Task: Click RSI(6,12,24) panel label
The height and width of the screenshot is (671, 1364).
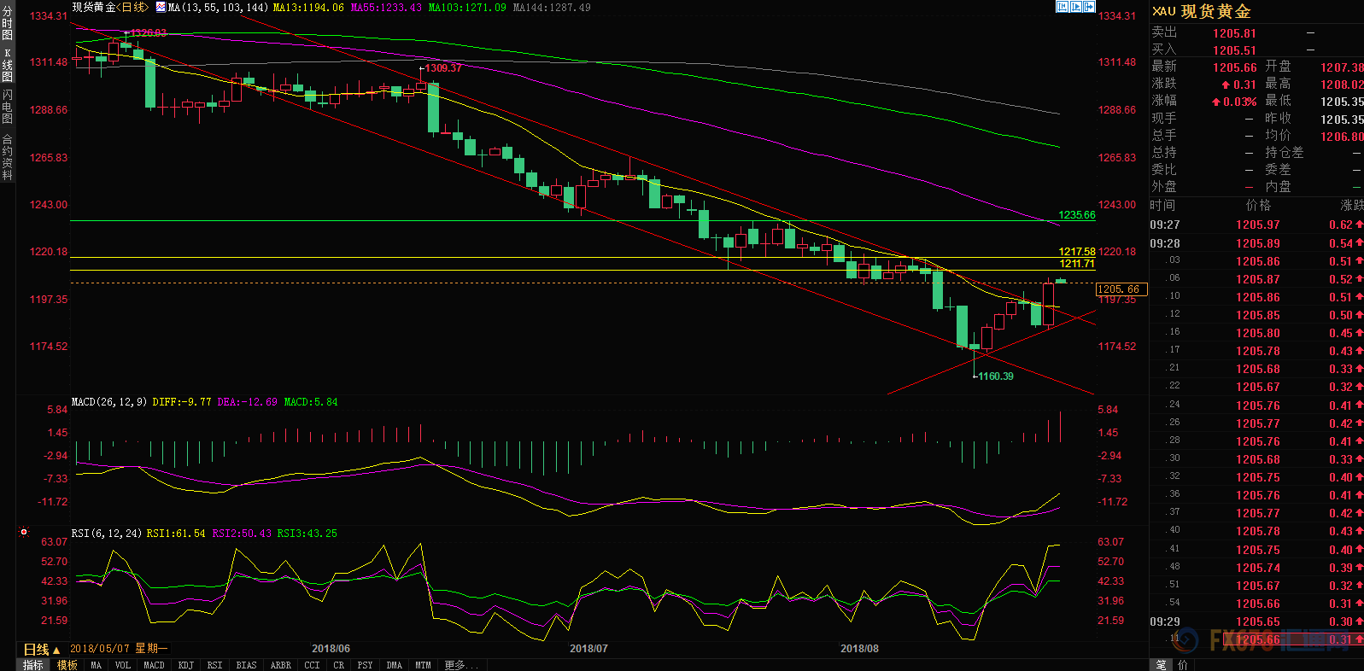Action: (107, 533)
